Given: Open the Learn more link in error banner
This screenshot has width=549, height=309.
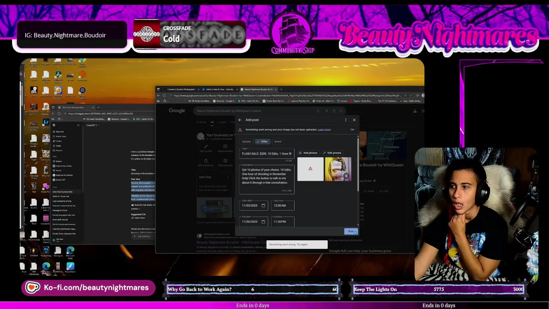Looking at the screenshot, I should pyautogui.click(x=324, y=130).
